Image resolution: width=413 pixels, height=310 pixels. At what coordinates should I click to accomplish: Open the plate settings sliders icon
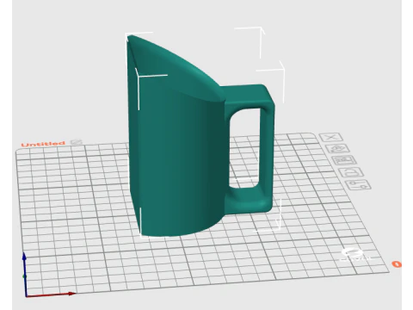click(x=358, y=185)
